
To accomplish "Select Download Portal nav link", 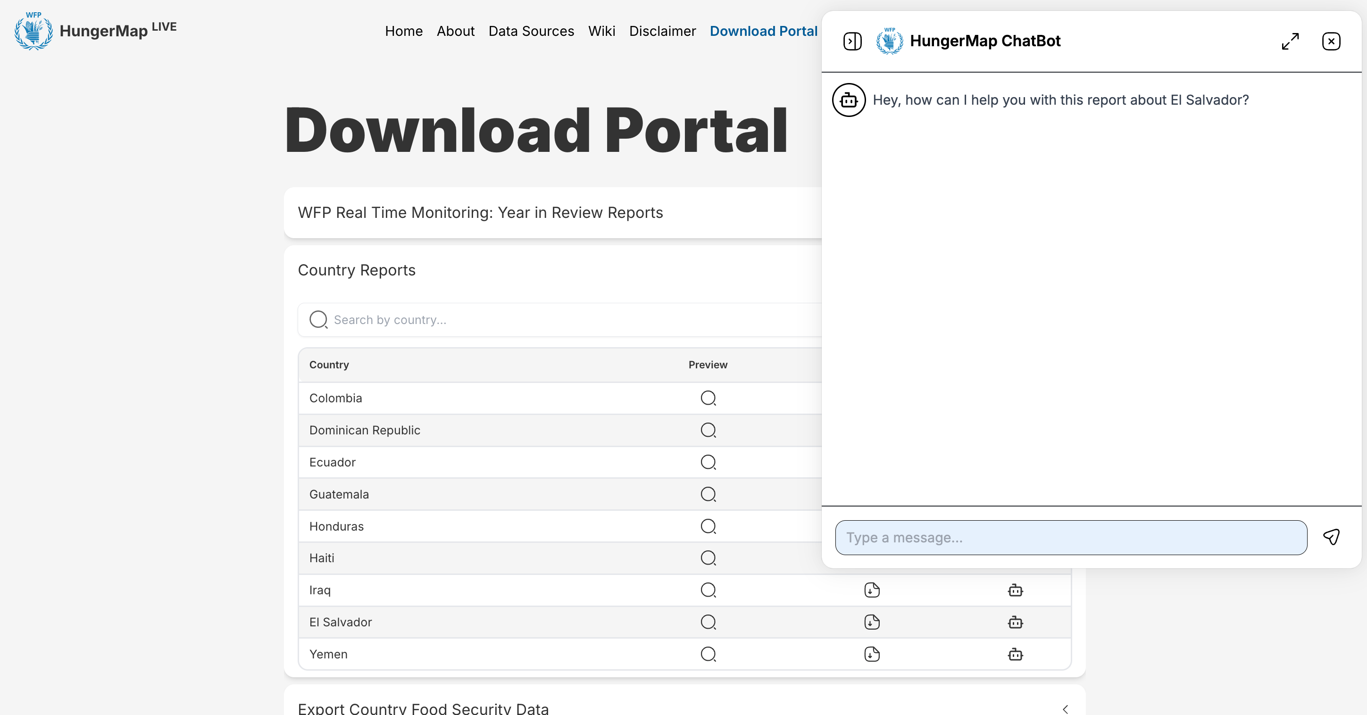I will 763,31.
